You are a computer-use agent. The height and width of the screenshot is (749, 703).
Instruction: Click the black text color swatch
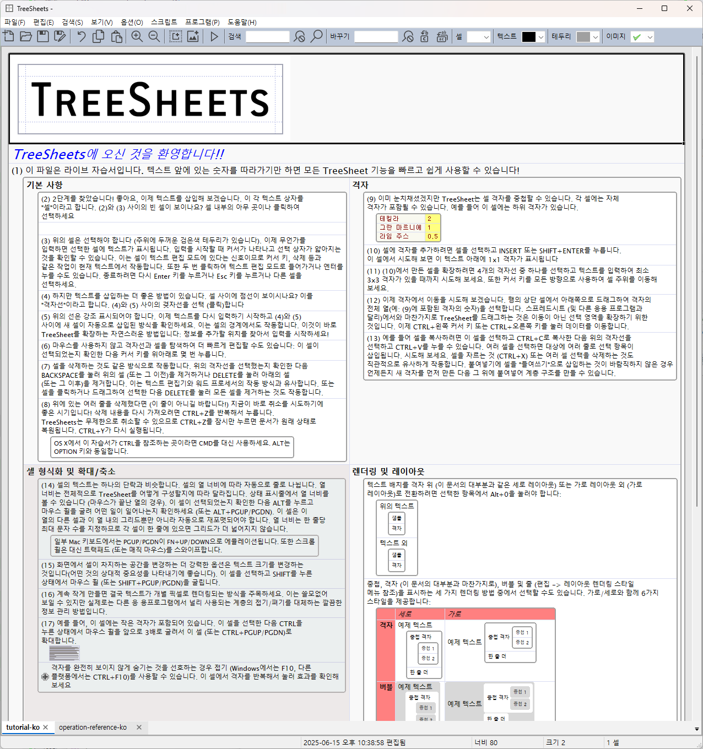[x=529, y=37]
